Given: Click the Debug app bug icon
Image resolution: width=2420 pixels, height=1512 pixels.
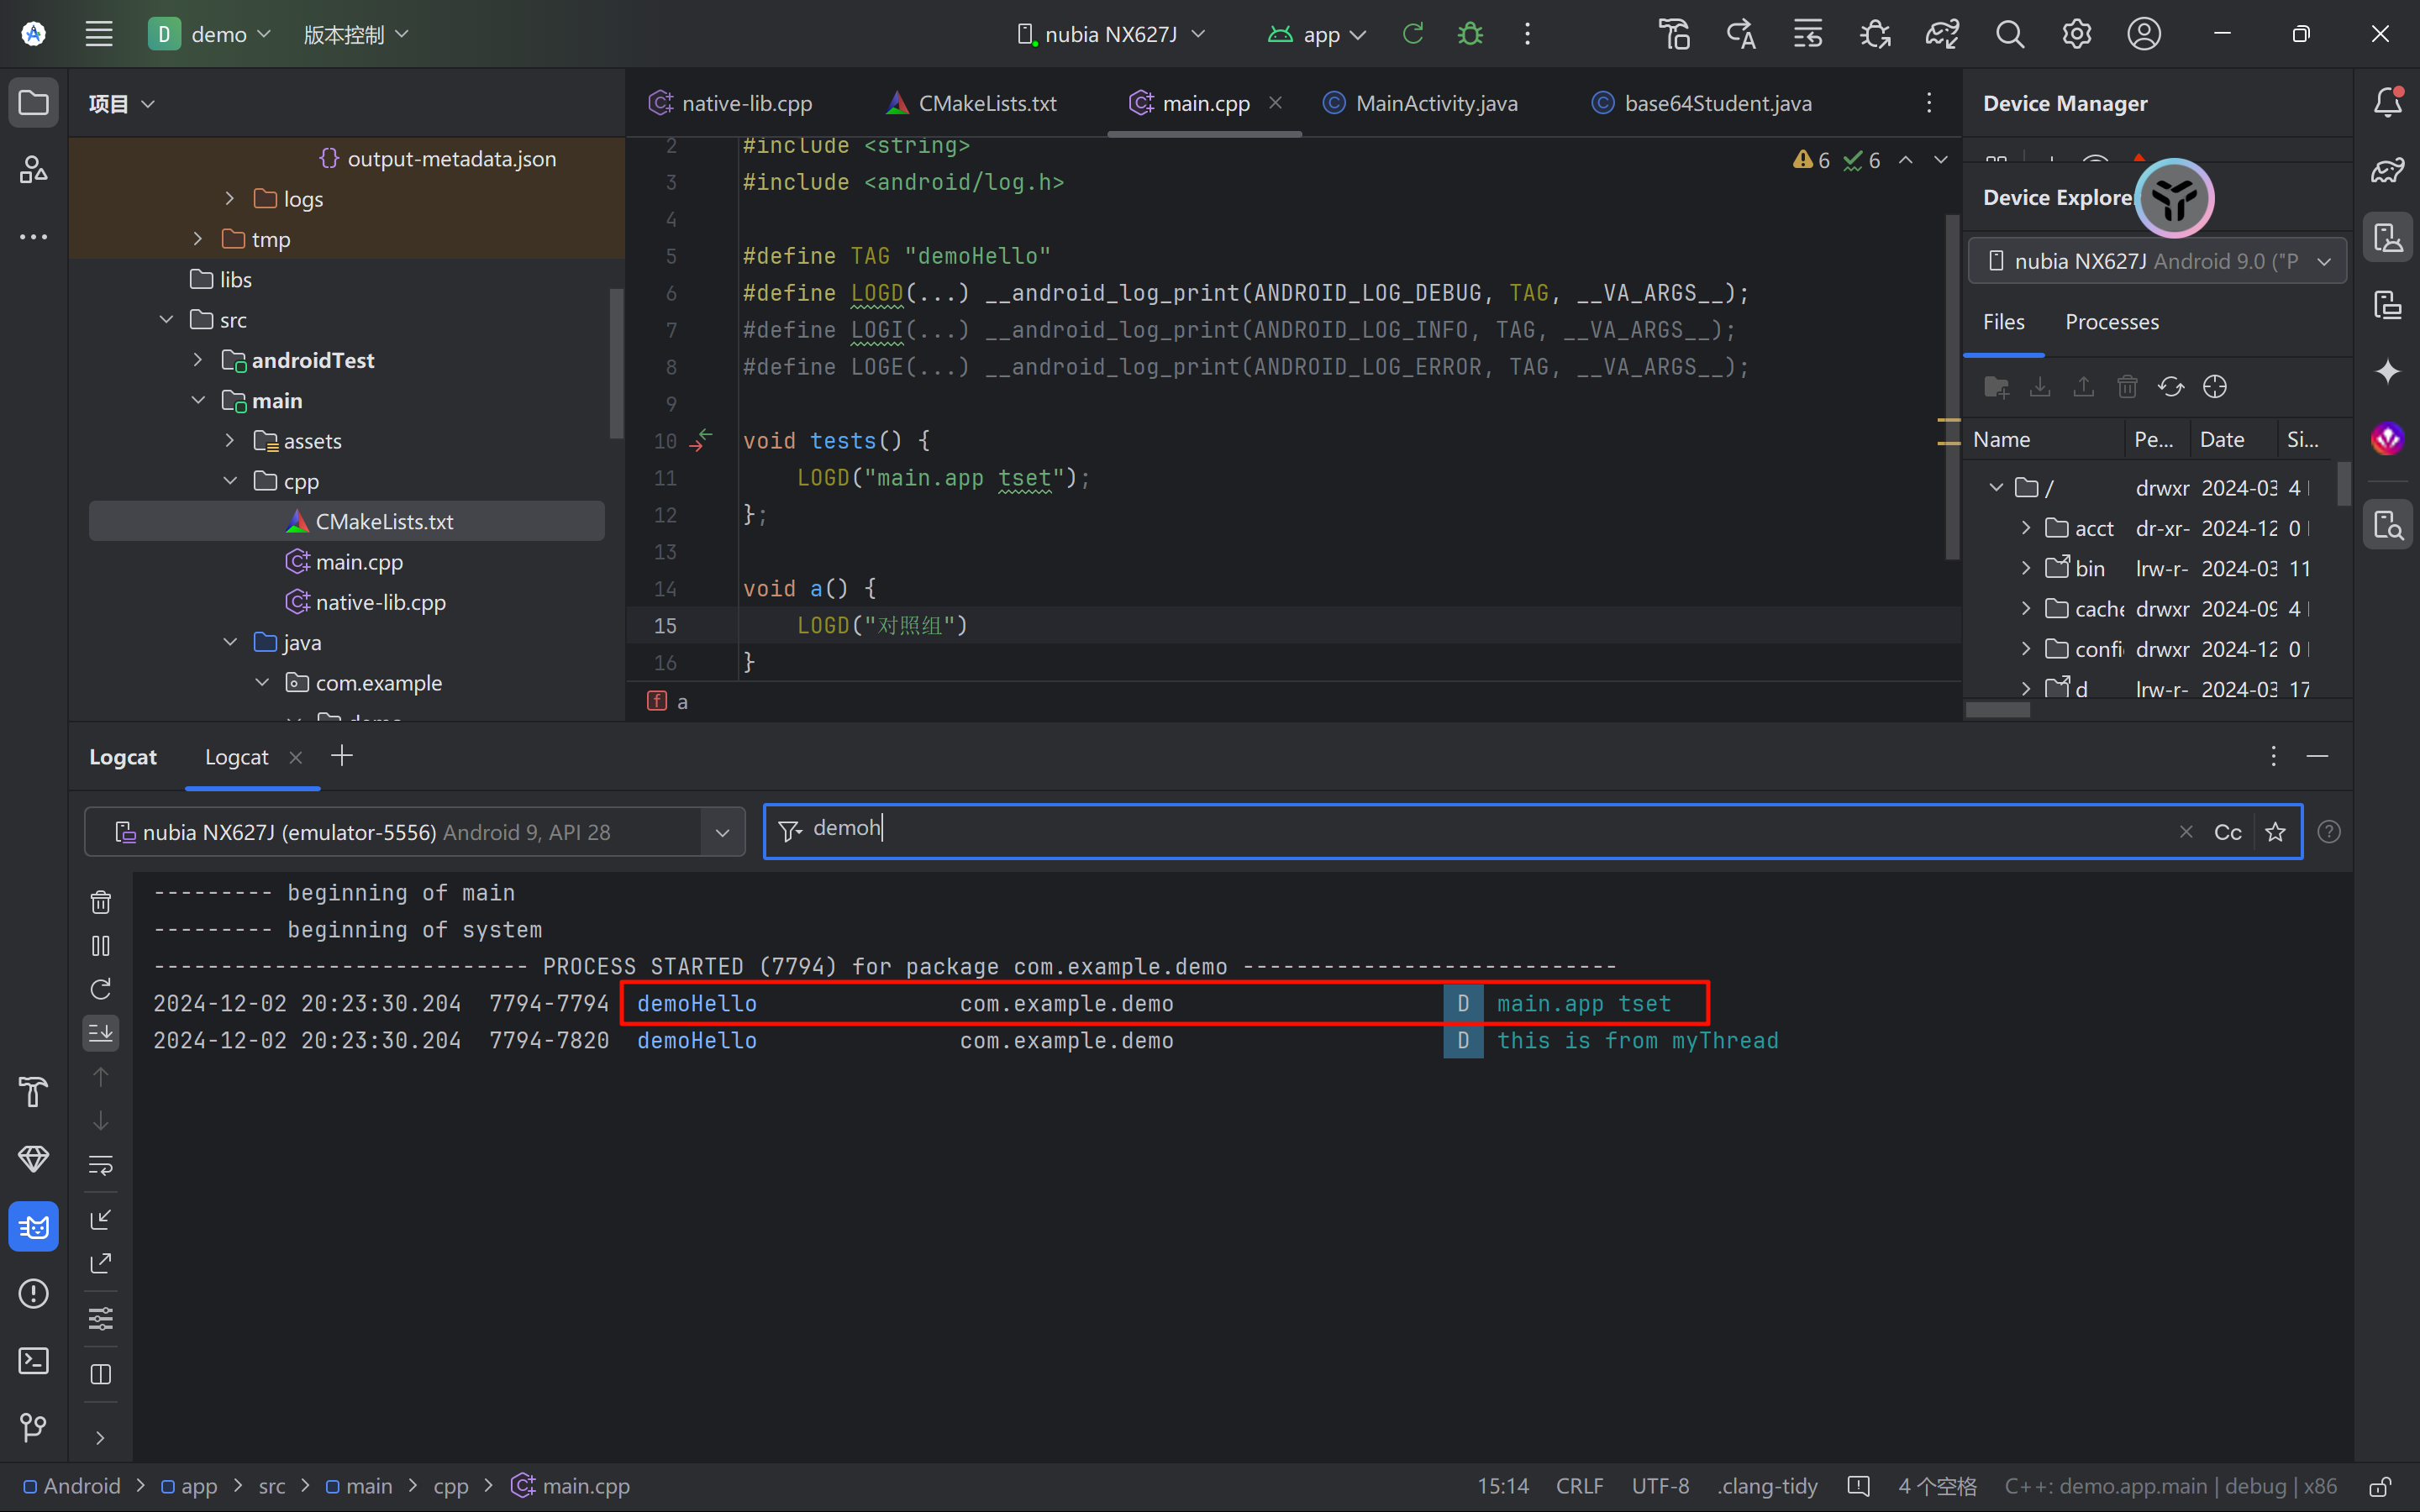Looking at the screenshot, I should (x=1469, y=34).
